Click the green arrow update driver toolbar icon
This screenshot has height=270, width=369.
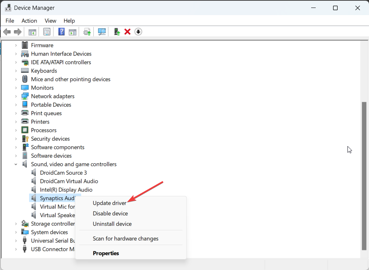click(x=117, y=32)
